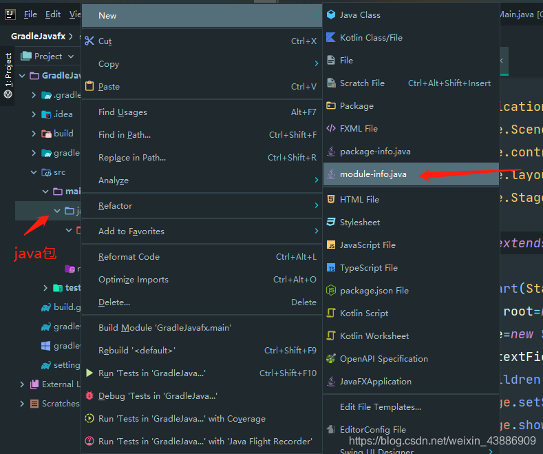Choose Optimize Imports
543x454 pixels.
tap(202, 279)
